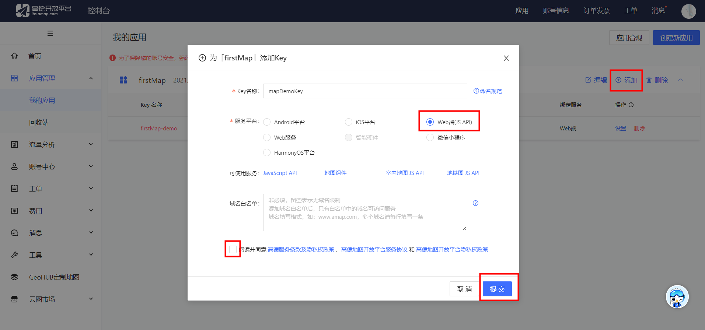Select the Android平台 radio button
Screen dimensions: 705x330
click(267, 122)
